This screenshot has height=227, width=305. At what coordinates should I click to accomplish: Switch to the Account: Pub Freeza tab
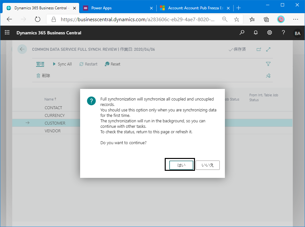(x=196, y=8)
